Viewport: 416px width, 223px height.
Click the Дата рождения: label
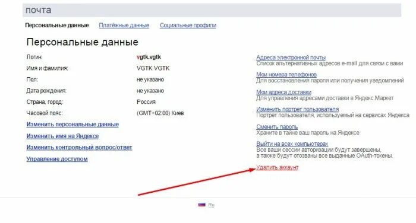coord(46,91)
